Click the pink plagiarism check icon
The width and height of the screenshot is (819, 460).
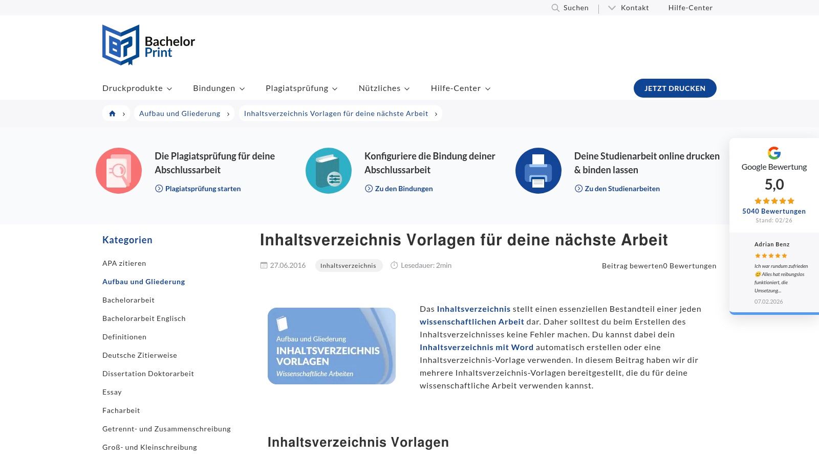[119, 171]
